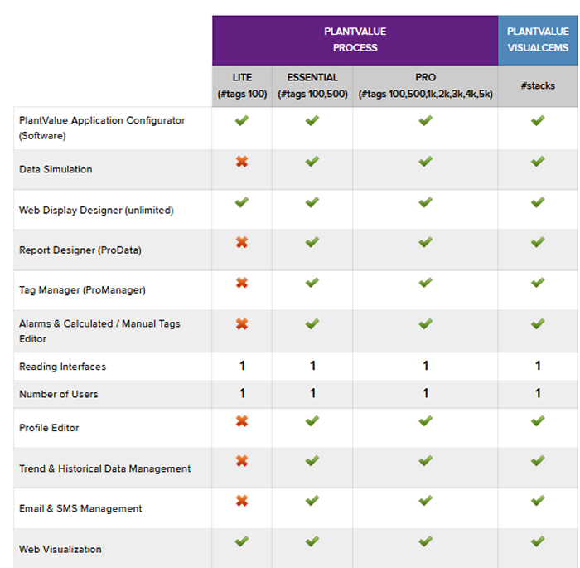Click the green check for Data Simulation Essential
This screenshot has width=580, height=568.
point(312,162)
